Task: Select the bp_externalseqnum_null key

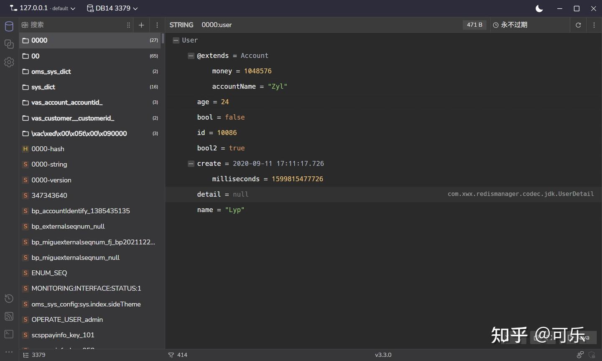Action: tap(90, 226)
